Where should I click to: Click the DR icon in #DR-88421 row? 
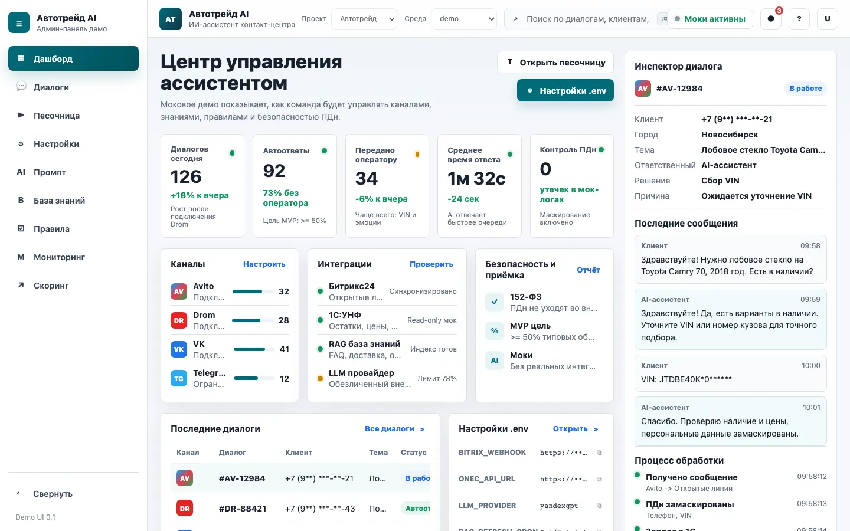pyautogui.click(x=185, y=508)
